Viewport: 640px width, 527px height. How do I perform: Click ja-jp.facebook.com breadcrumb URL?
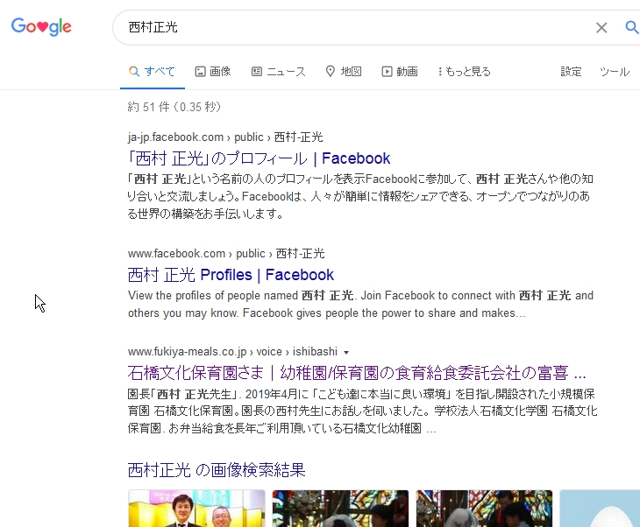(x=225, y=137)
